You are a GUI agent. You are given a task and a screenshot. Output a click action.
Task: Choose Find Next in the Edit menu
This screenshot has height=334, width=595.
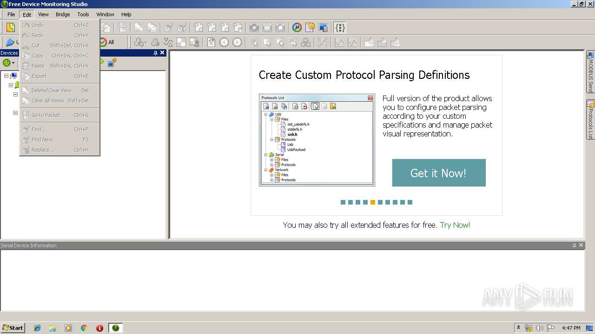(x=59, y=140)
